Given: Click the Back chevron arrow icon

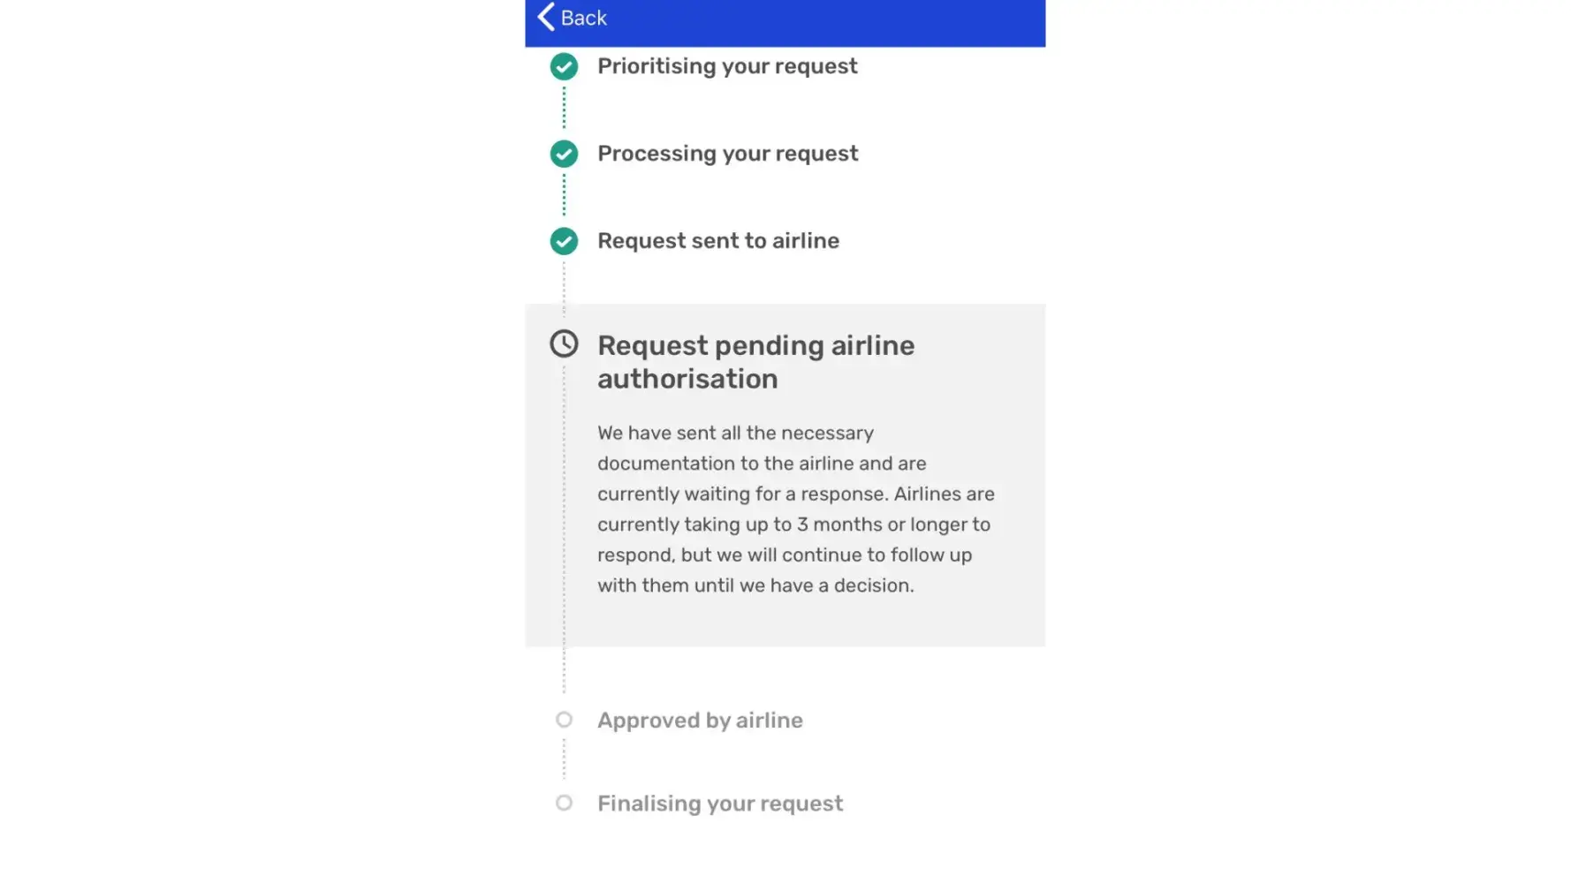Looking at the screenshot, I should 546,18.
